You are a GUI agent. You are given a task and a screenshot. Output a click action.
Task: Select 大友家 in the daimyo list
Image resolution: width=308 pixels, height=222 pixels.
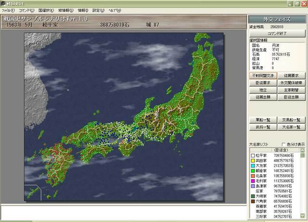click(275, 166)
